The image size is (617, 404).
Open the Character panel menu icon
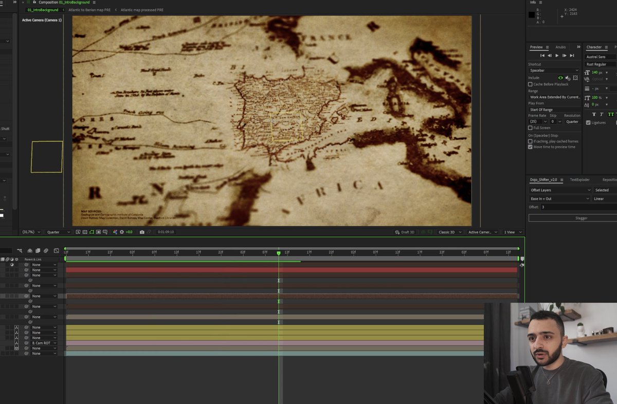coord(606,47)
